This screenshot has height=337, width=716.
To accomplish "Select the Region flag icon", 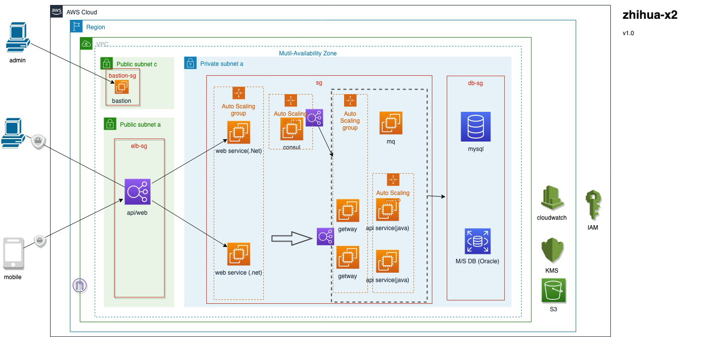I will pos(76,27).
